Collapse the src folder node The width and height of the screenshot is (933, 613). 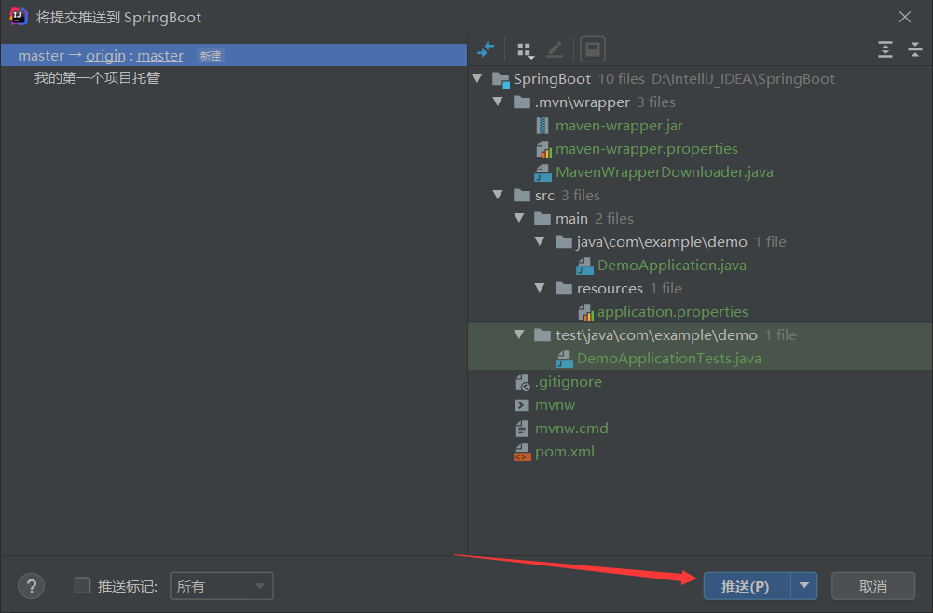click(498, 195)
